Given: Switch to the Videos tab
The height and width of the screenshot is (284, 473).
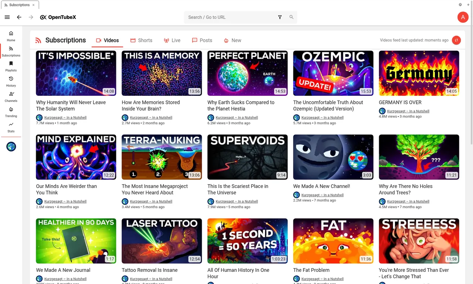Looking at the screenshot, I should coord(107,40).
